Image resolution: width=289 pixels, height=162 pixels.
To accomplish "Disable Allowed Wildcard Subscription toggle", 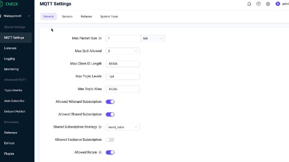I will click(110, 102).
